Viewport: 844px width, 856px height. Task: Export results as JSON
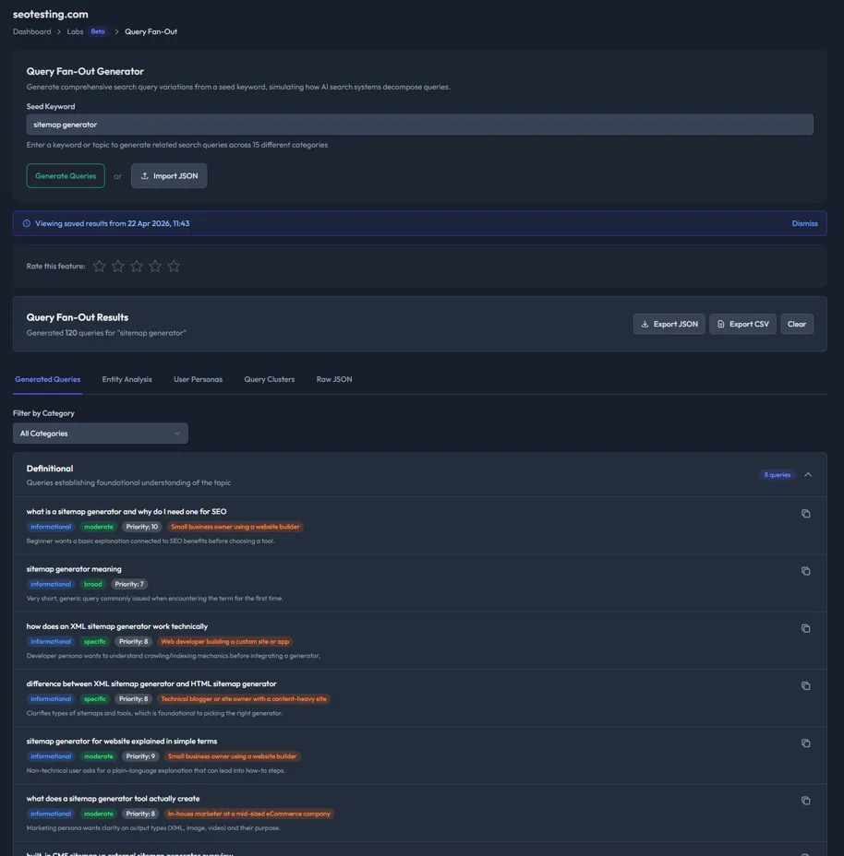click(669, 324)
